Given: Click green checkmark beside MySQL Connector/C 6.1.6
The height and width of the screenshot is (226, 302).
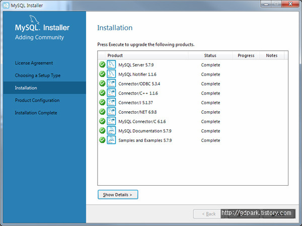Looking at the screenshot, I should click(102, 121).
